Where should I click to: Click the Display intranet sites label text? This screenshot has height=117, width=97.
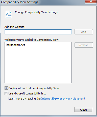(34, 88)
